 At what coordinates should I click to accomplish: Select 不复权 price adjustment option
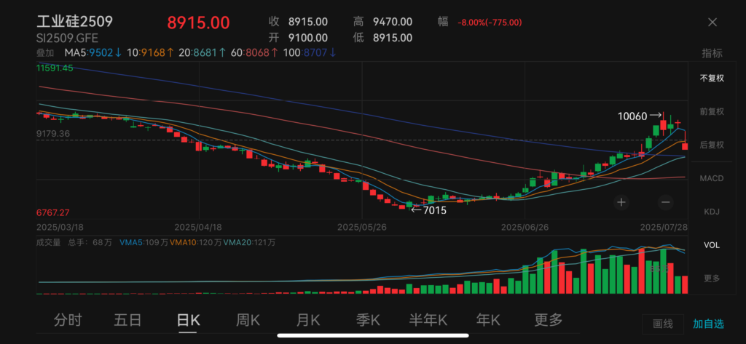712,79
